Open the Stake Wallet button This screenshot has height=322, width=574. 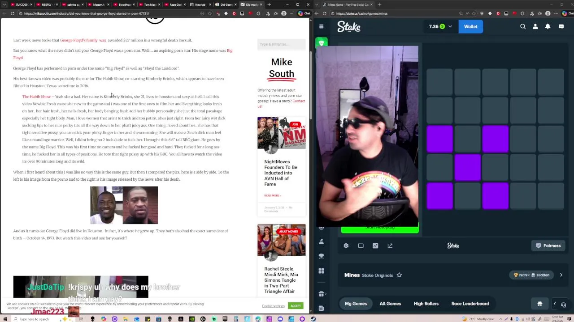click(470, 26)
